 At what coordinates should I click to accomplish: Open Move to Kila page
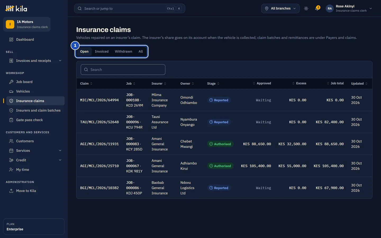35,191
